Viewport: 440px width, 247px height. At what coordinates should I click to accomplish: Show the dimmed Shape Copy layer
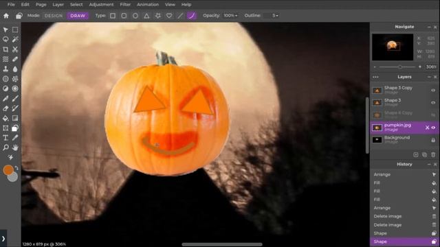tap(433, 115)
